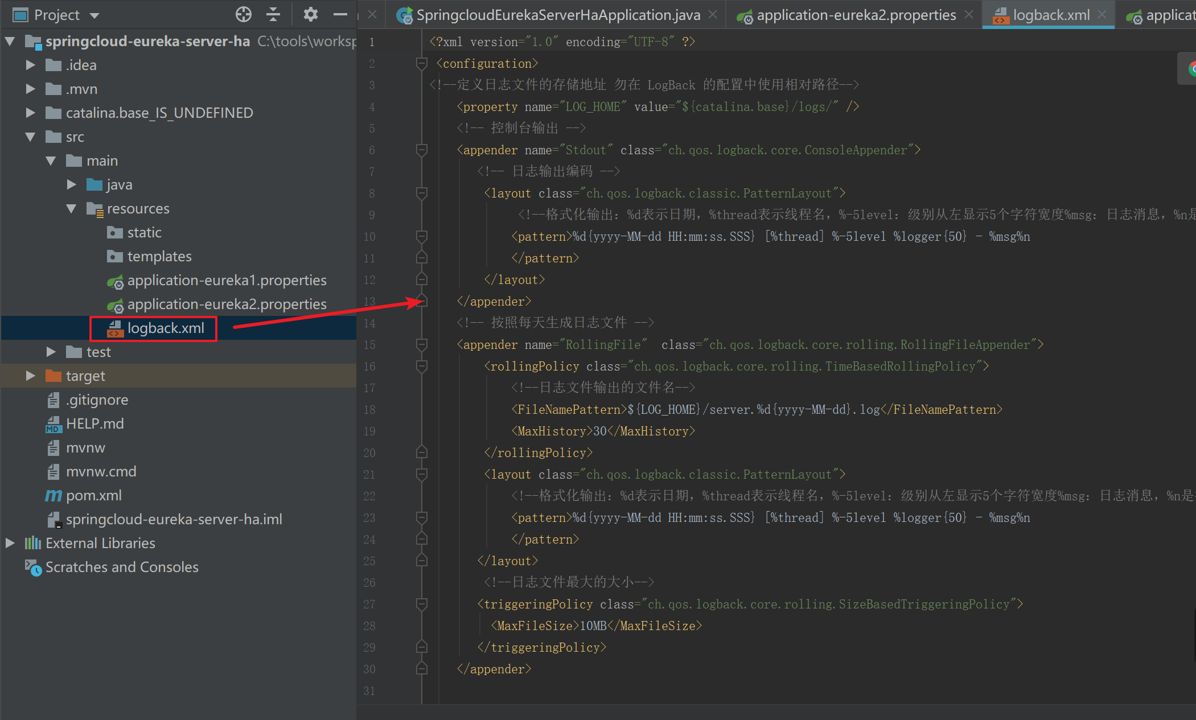Viewport: 1196px width, 720px height.
Task: Fold the pattern tag on line 10
Action: [x=422, y=236]
